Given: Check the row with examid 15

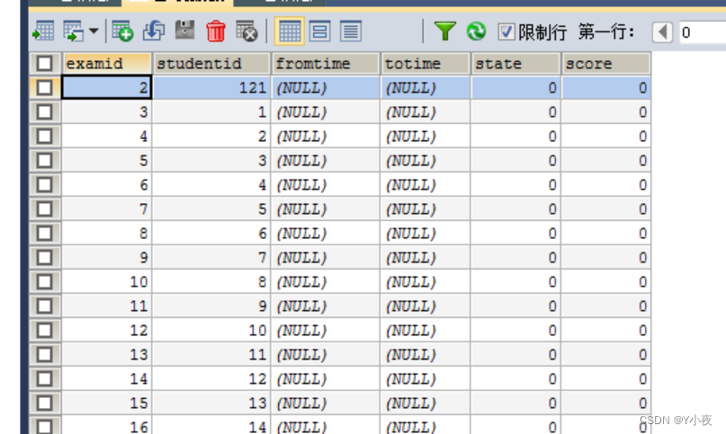Looking at the screenshot, I should (45, 403).
